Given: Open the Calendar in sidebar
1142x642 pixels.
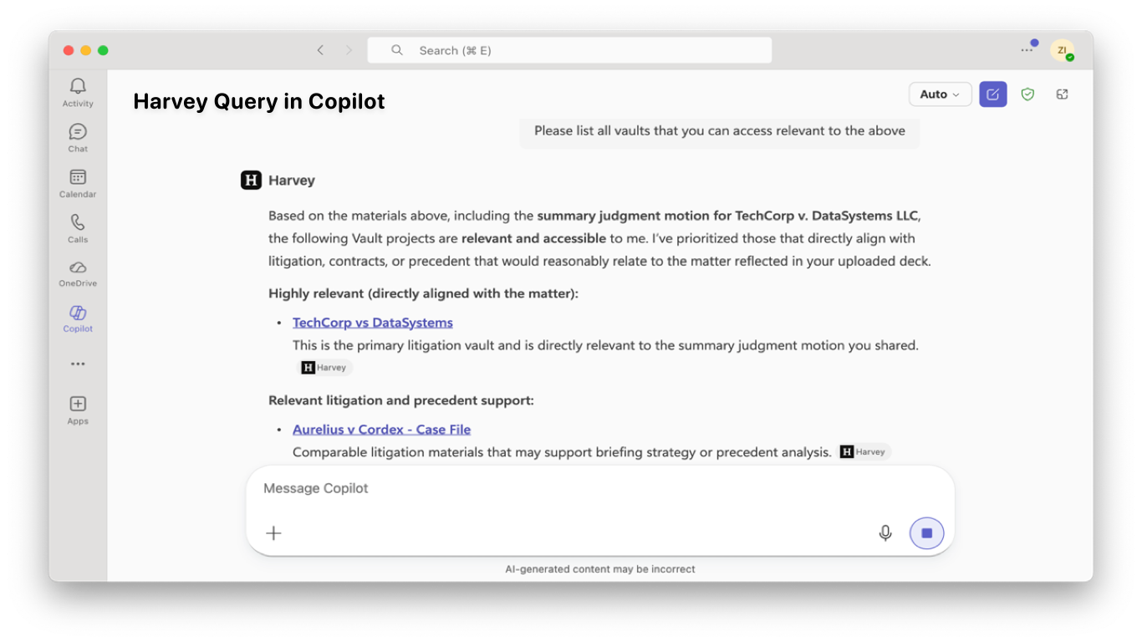Looking at the screenshot, I should 78,183.
